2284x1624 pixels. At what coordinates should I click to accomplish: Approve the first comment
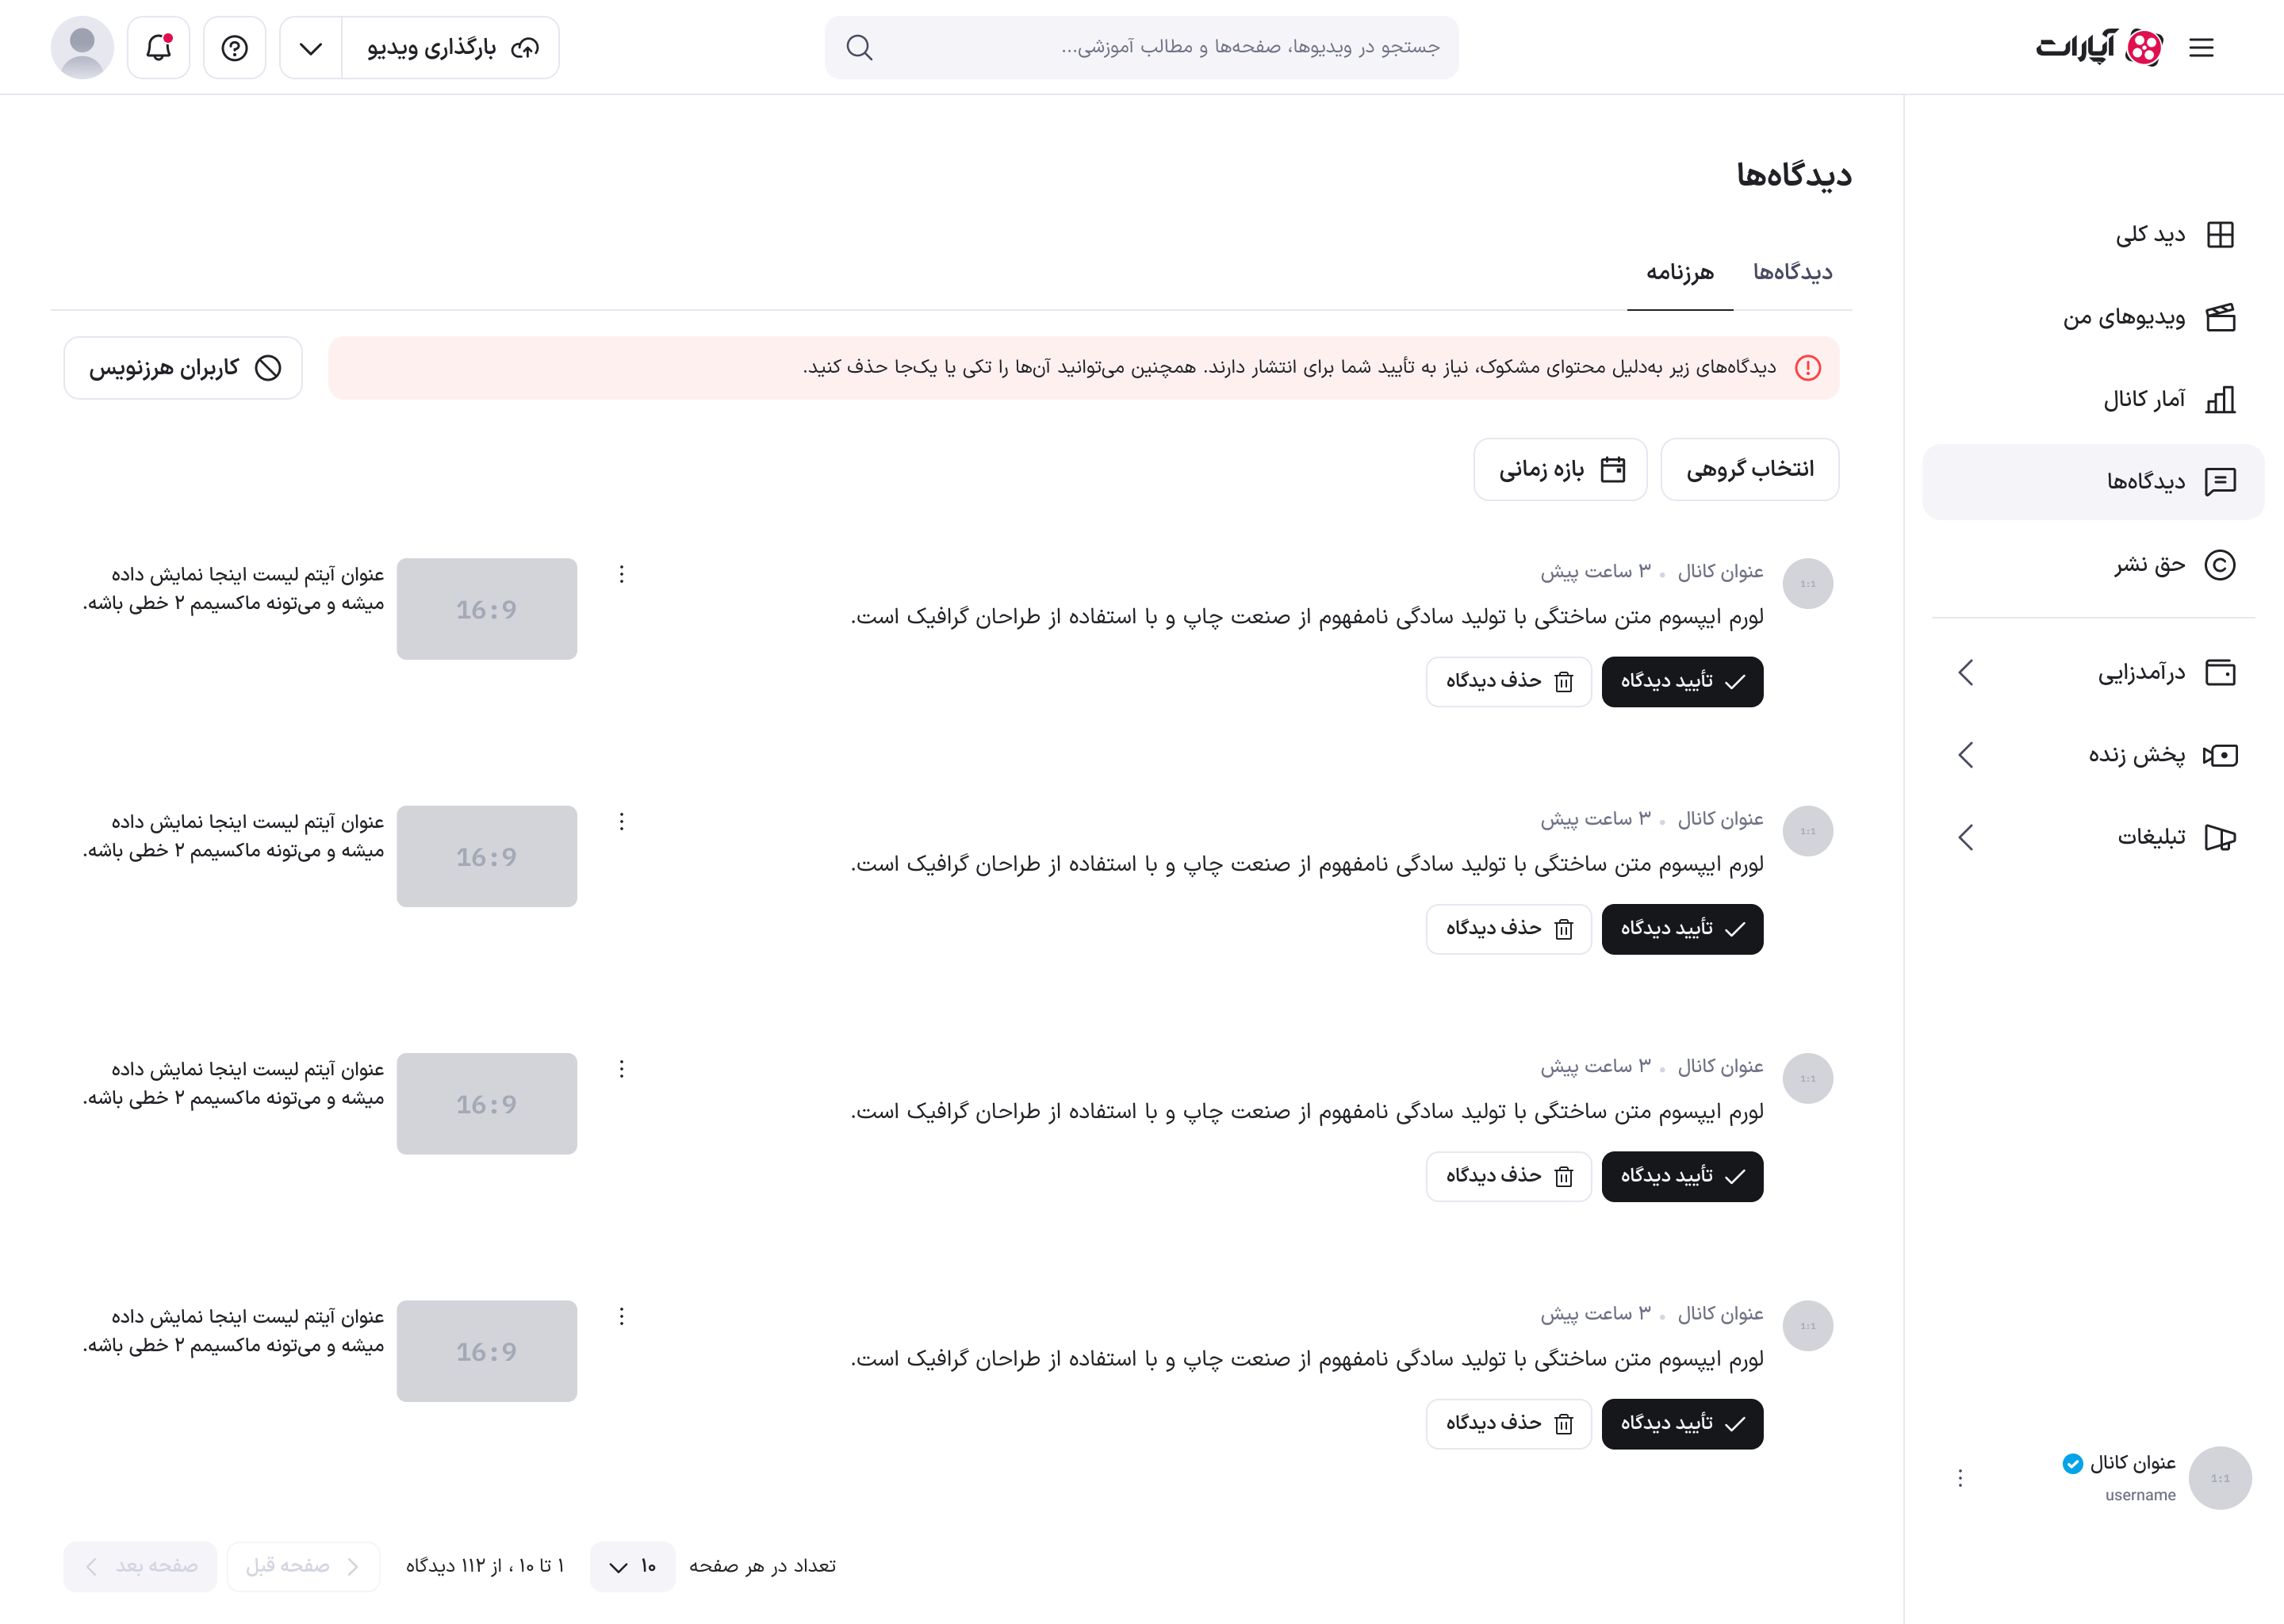tap(1682, 682)
